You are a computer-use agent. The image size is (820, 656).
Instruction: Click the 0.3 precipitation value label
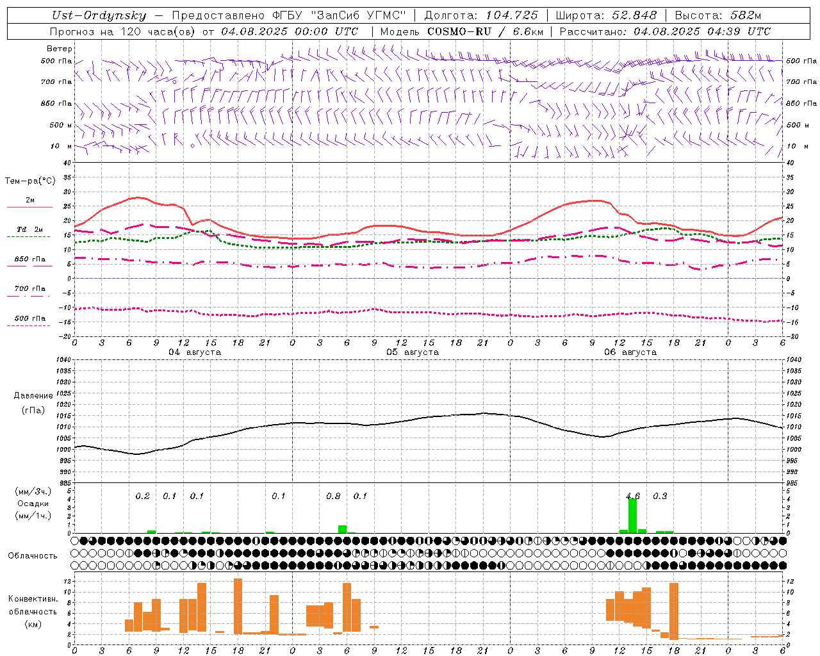660,496
